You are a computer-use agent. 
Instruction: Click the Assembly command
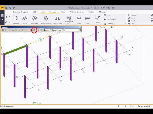pos(109,24)
